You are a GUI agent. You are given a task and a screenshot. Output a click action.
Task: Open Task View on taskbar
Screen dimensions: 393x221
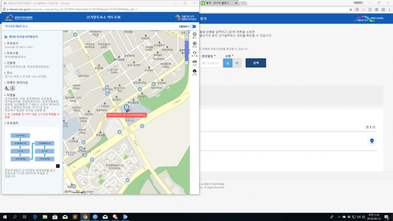(24, 217)
